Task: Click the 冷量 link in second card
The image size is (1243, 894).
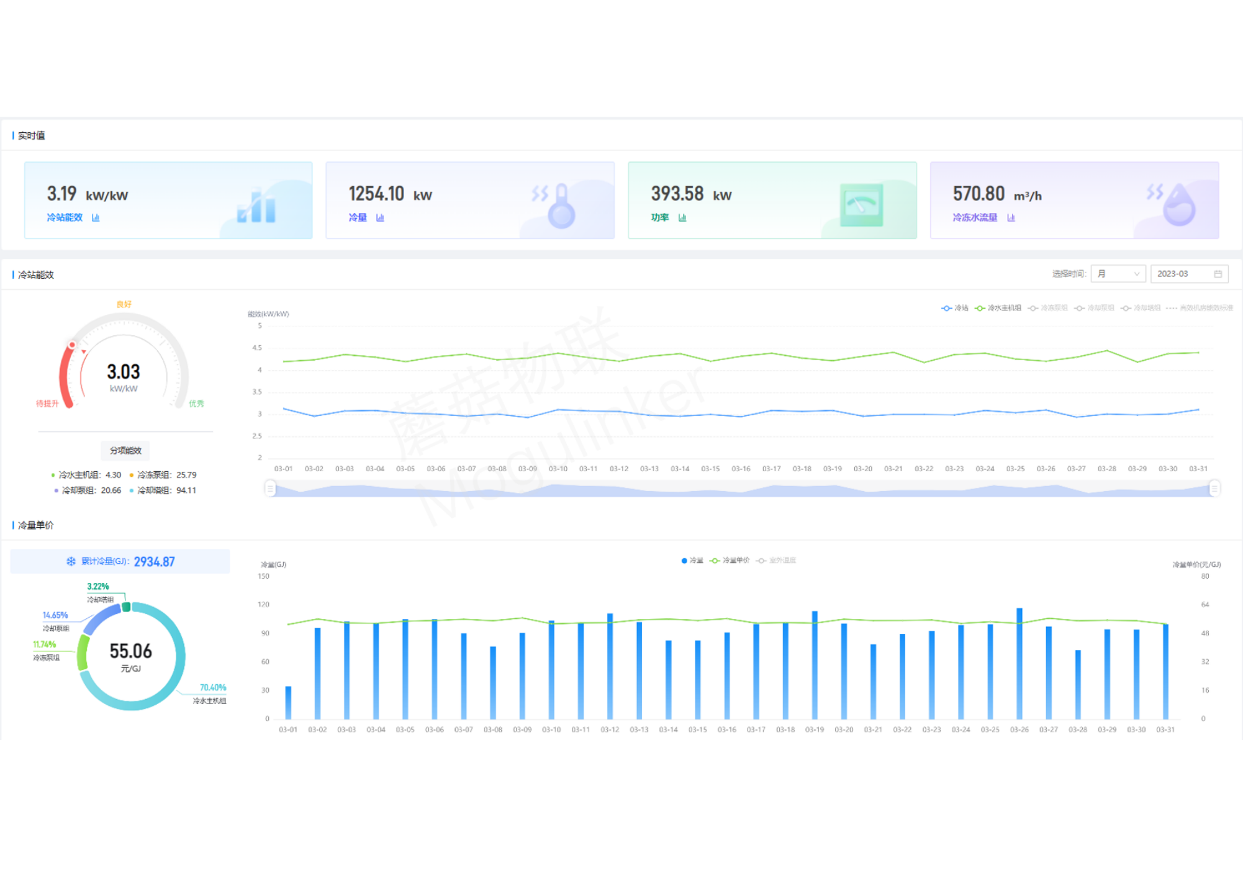Action: pyautogui.click(x=358, y=217)
